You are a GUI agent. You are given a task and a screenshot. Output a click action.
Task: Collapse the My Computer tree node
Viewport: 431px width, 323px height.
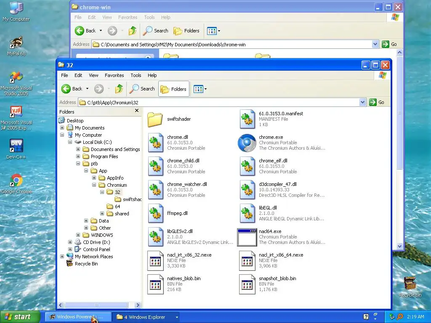[62, 135]
